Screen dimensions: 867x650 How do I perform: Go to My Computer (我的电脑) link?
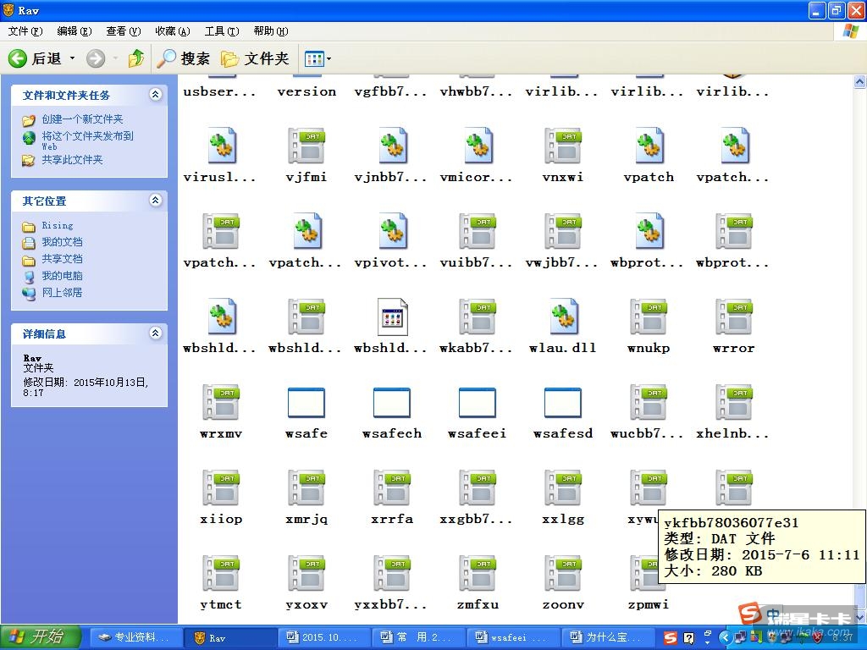[x=62, y=276]
